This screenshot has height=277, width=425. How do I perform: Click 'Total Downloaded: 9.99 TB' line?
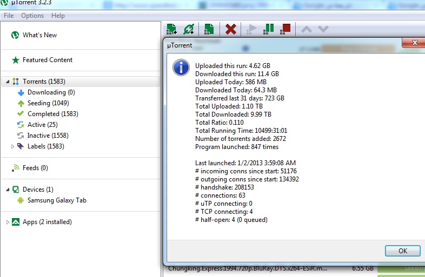click(x=233, y=114)
